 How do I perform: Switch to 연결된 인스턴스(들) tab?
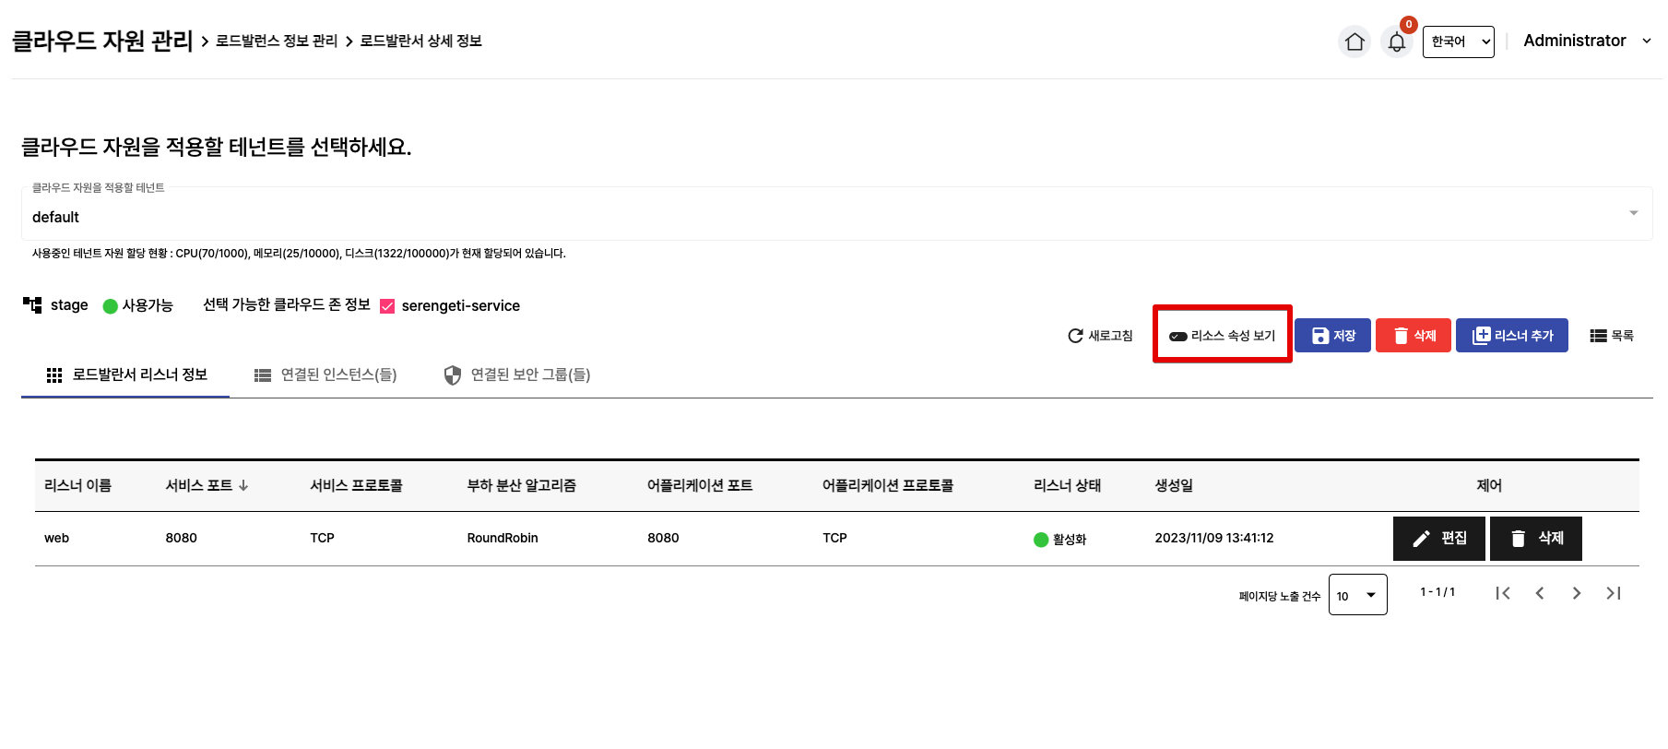[326, 374]
